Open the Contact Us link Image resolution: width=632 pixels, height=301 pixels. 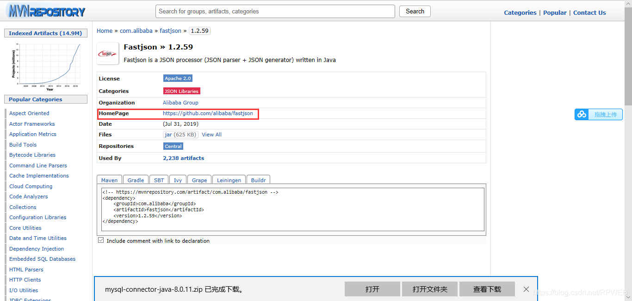(x=589, y=12)
